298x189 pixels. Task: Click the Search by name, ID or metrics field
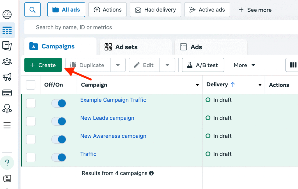coord(146,27)
